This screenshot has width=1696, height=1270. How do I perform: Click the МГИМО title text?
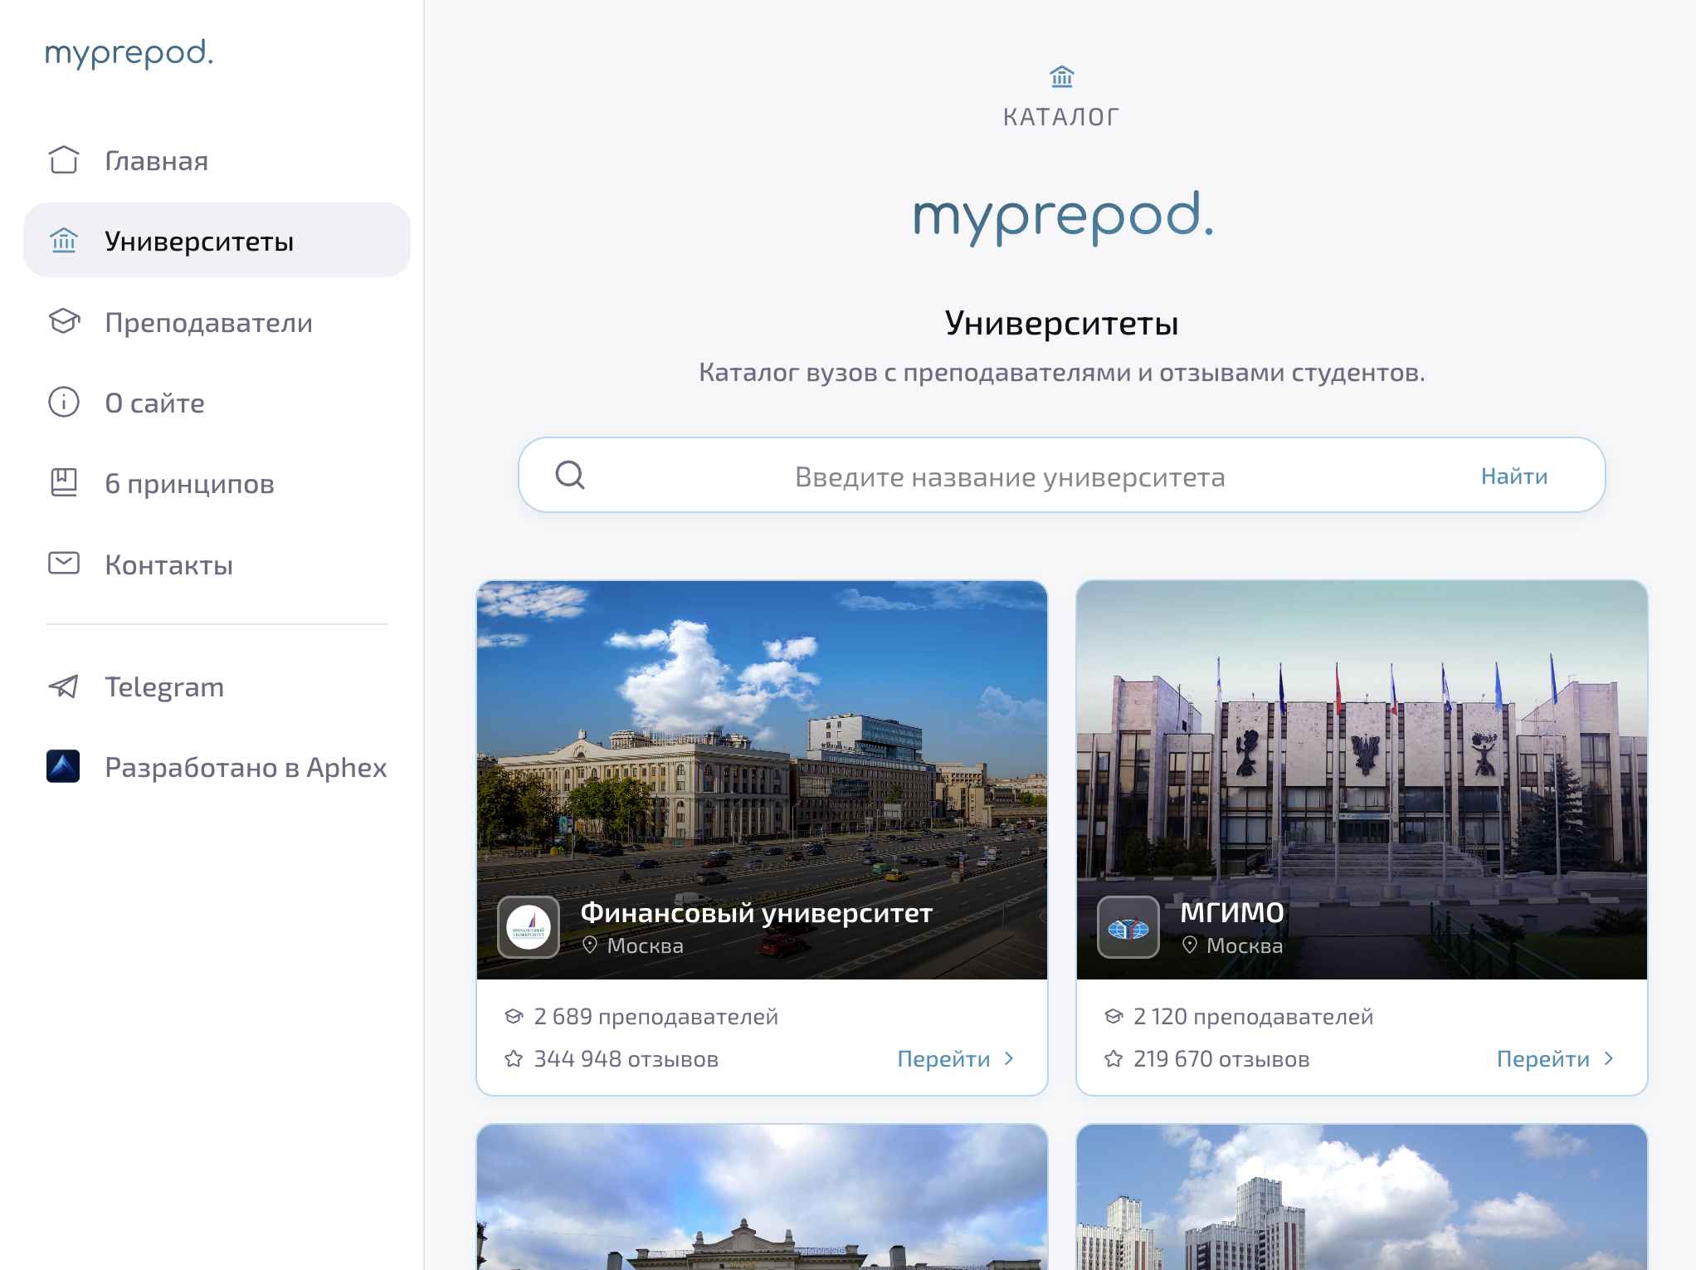click(1232, 912)
